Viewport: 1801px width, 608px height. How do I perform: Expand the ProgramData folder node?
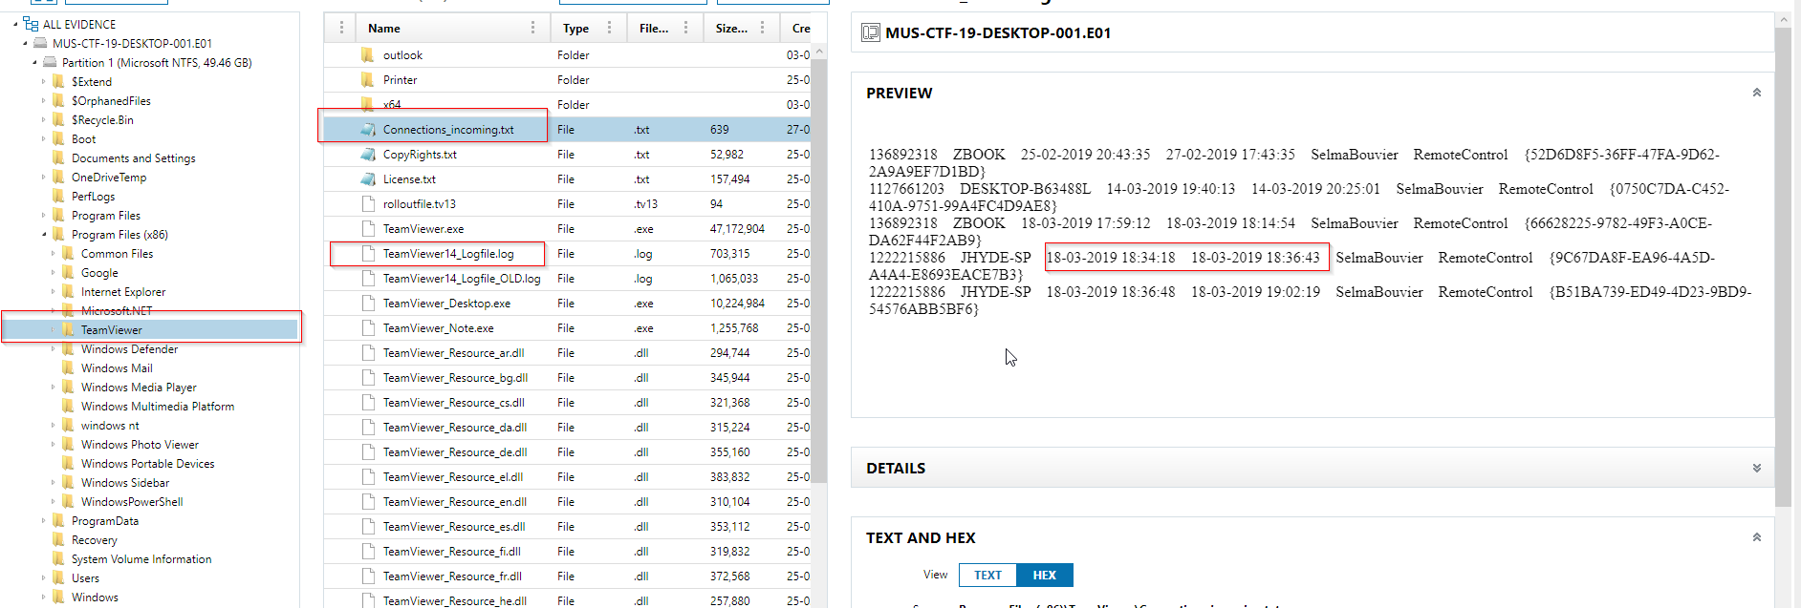point(44,520)
